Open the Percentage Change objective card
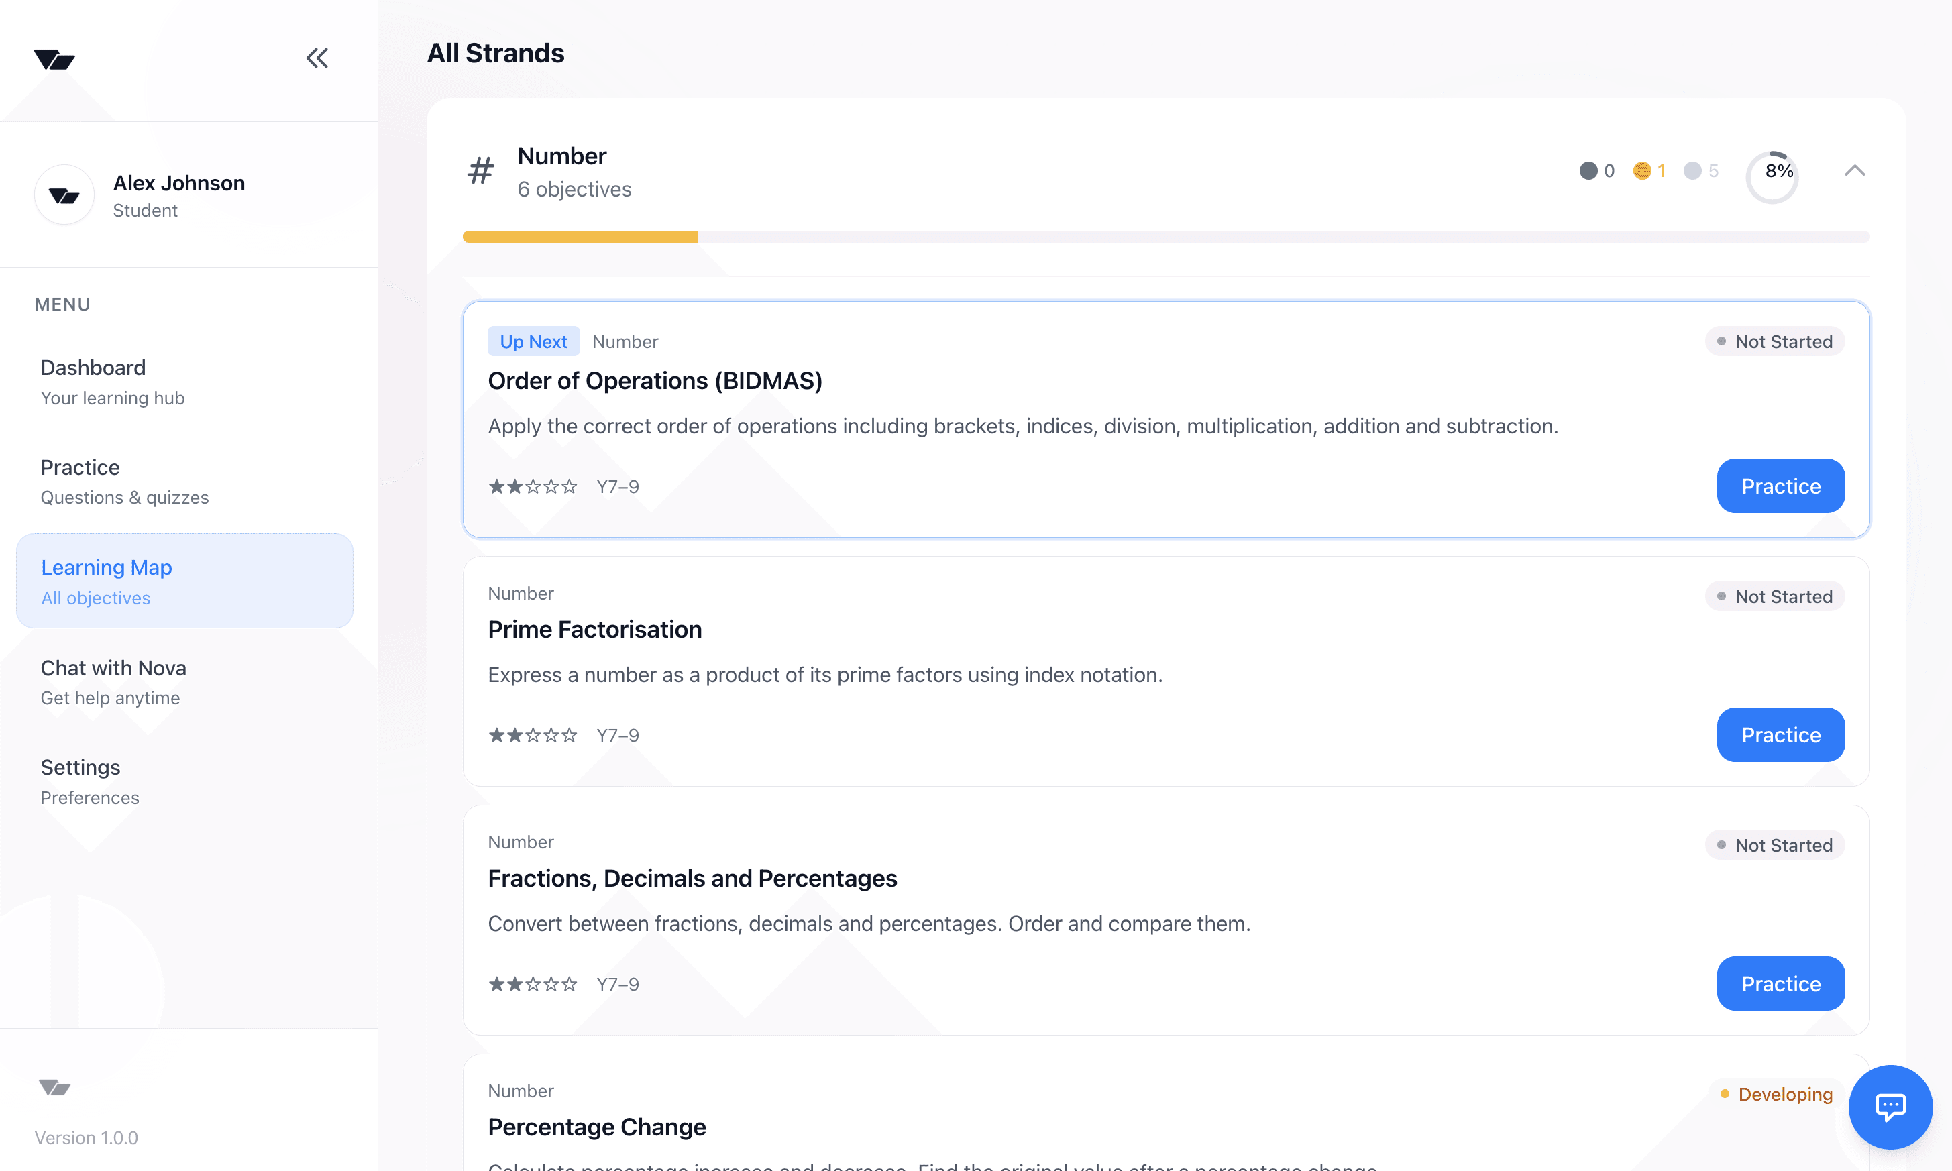Viewport: 1952px width, 1171px height. [596, 1127]
